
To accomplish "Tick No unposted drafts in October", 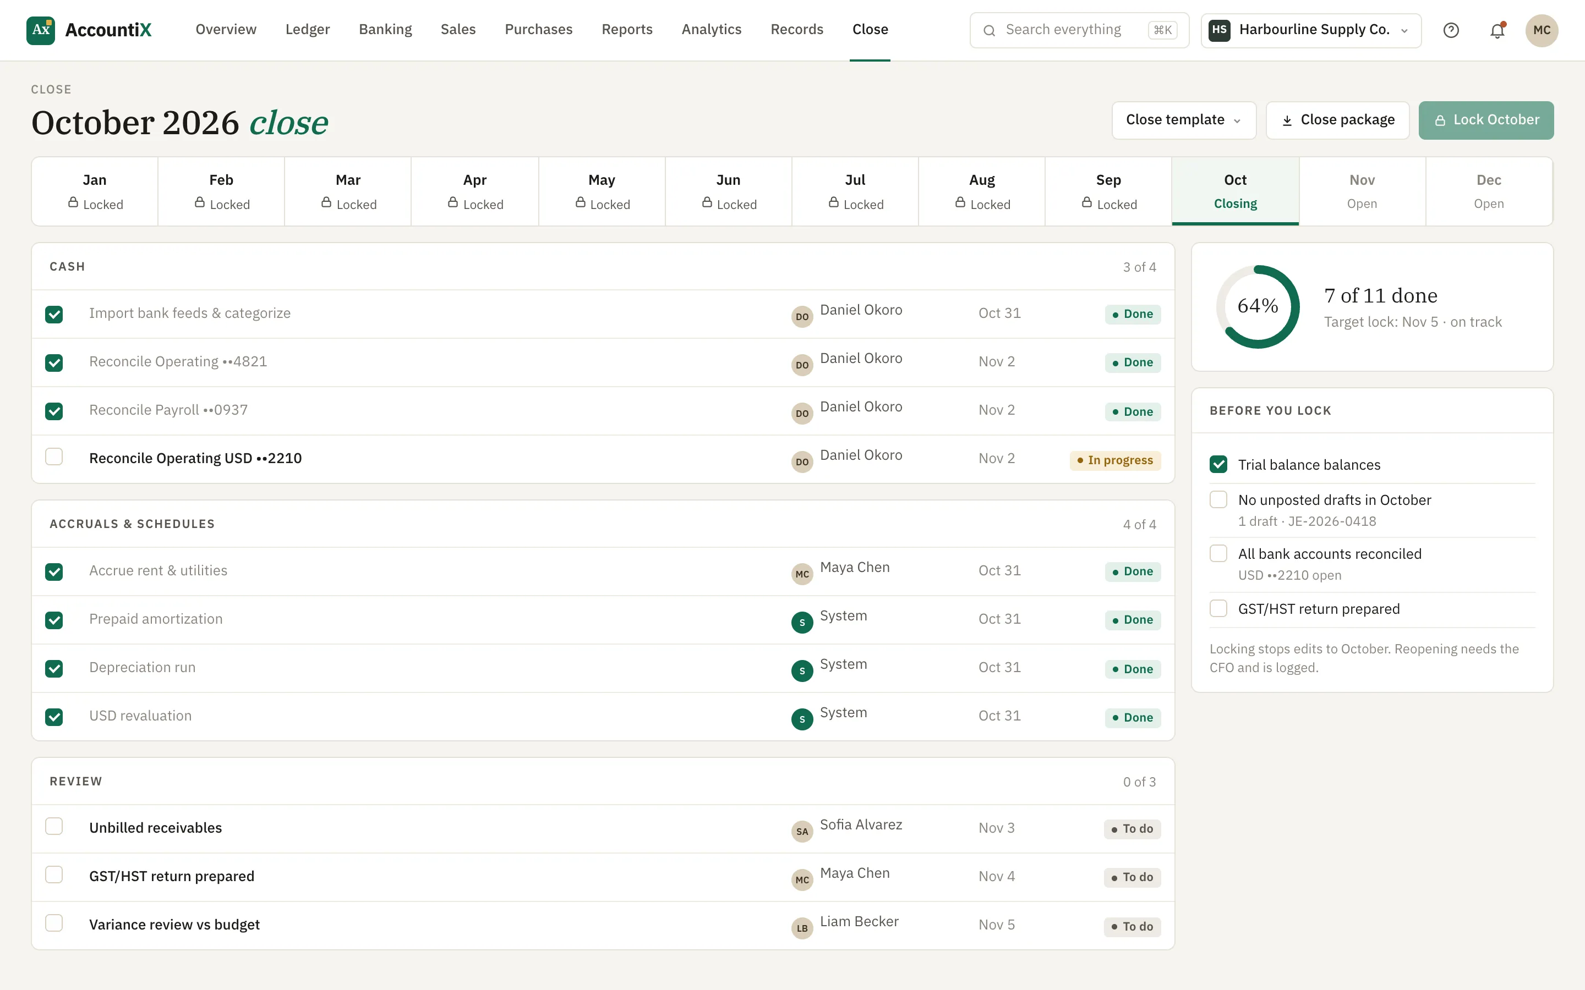I will click(1218, 499).
